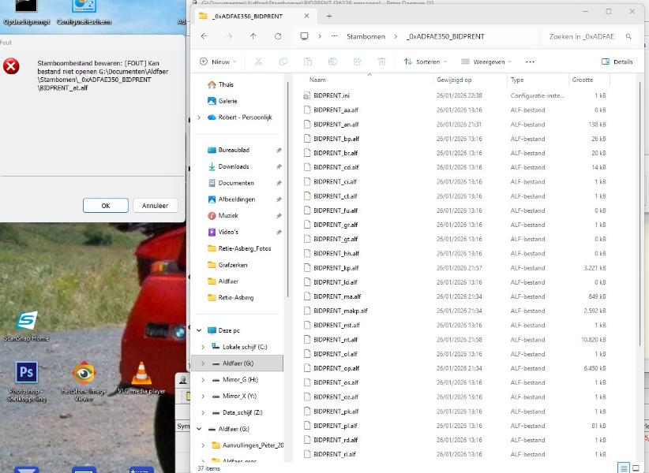Open the Weergeven dropdown menu

coord(486,61)
